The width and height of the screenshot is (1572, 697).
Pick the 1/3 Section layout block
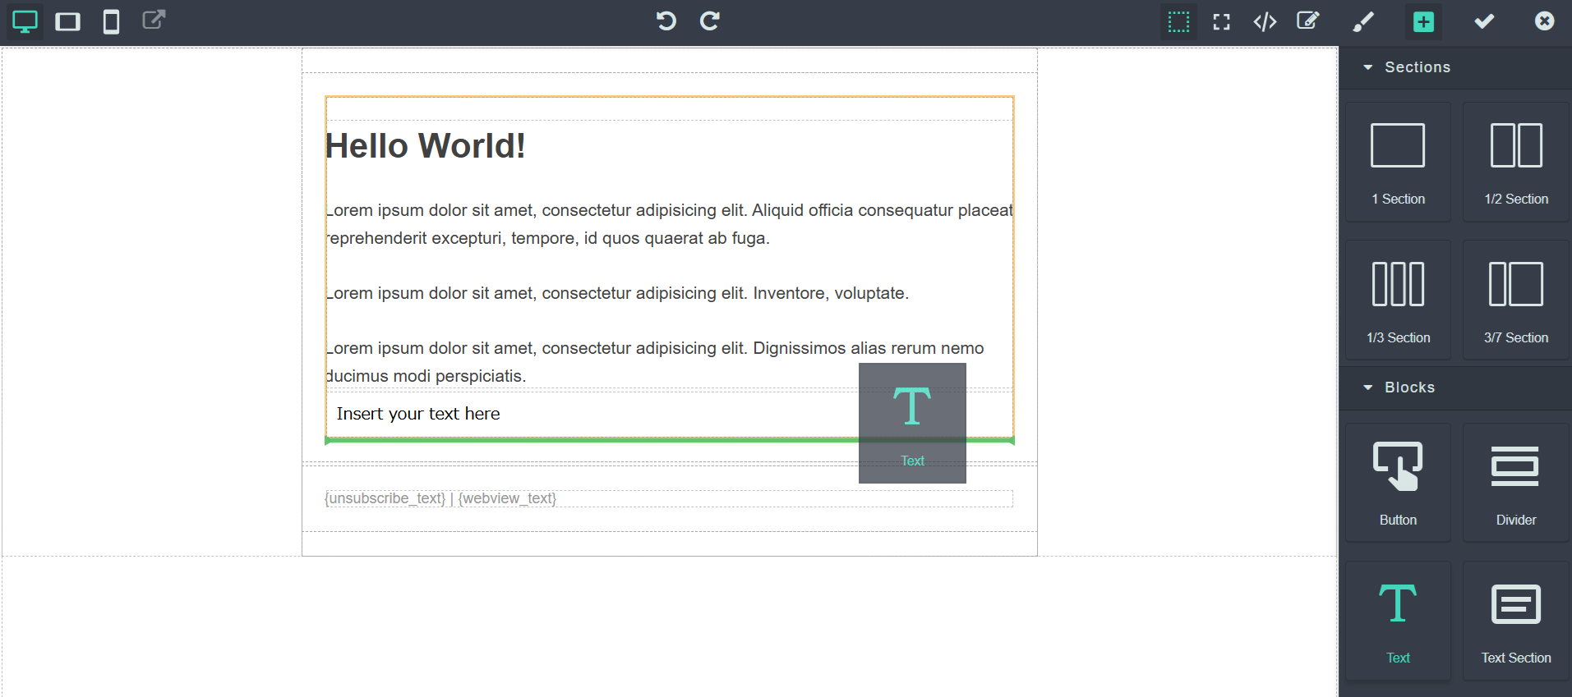click(1398, 300)
